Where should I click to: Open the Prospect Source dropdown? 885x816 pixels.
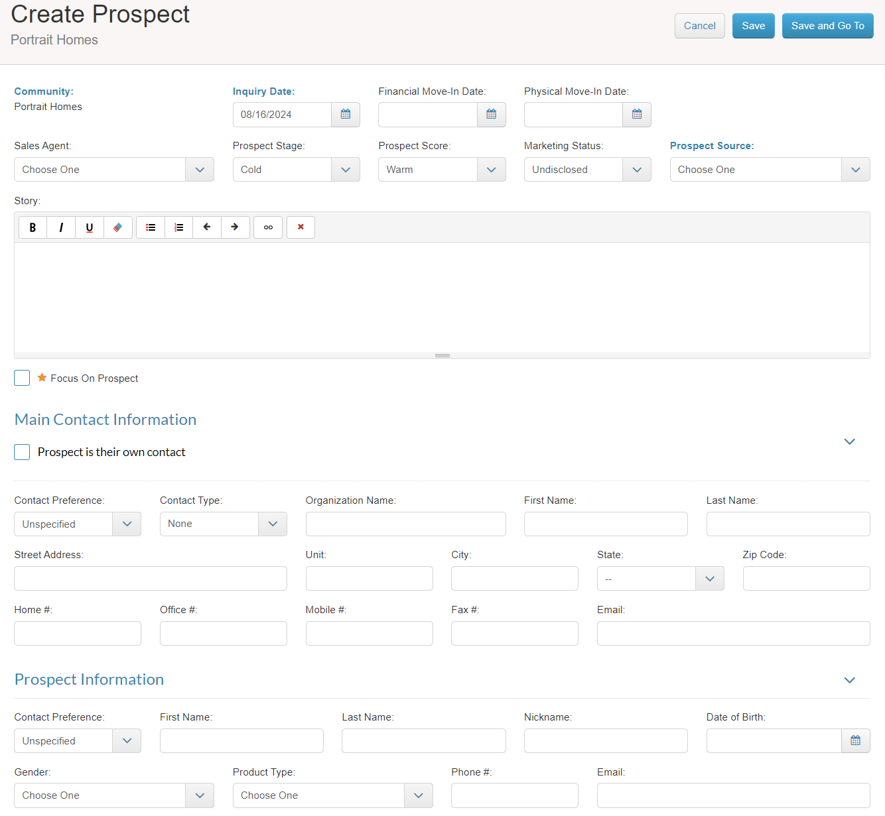(x=770, y=170)
